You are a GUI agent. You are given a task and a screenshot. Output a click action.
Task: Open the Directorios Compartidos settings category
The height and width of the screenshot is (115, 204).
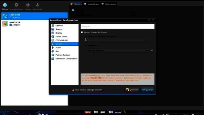[x=65, y=58]
